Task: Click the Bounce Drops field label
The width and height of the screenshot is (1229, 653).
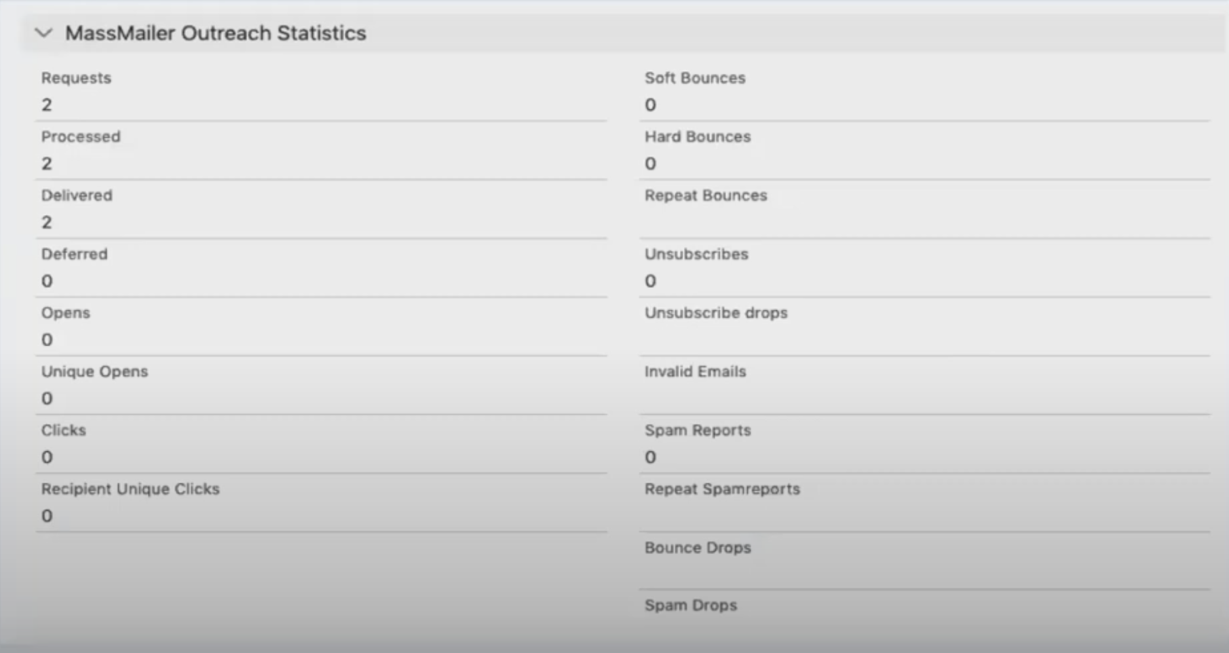Action: click(698, 548)
